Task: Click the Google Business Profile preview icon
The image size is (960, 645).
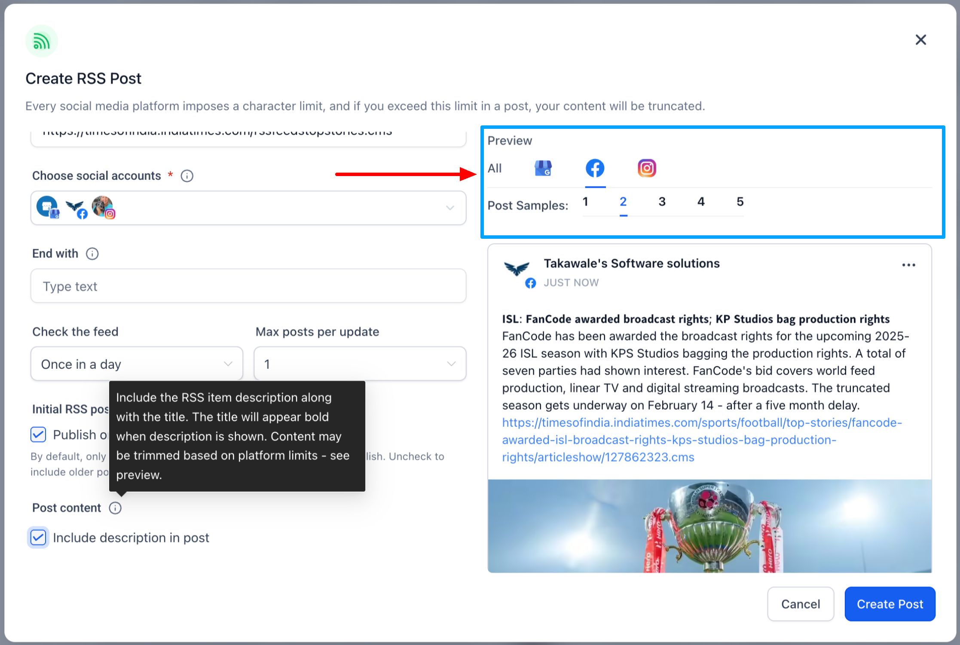Action: tap(543, 168)
